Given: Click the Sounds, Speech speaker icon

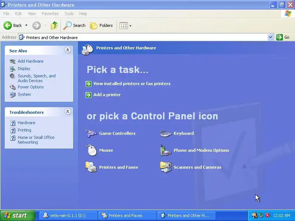Looking at the screenshot, I should click(x=13, y=76).
